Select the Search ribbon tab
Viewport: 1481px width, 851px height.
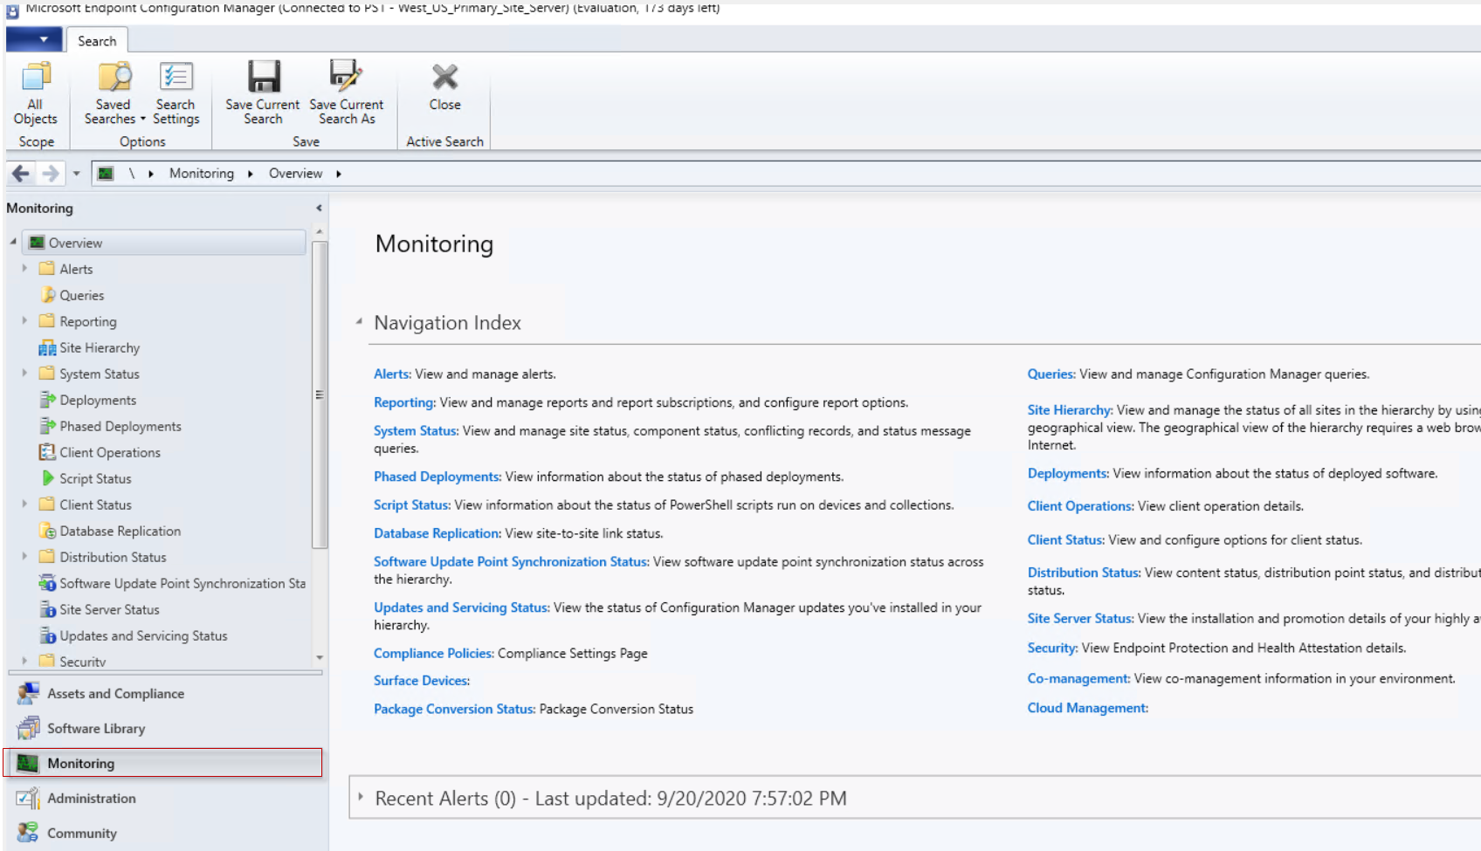coord(97,41)
